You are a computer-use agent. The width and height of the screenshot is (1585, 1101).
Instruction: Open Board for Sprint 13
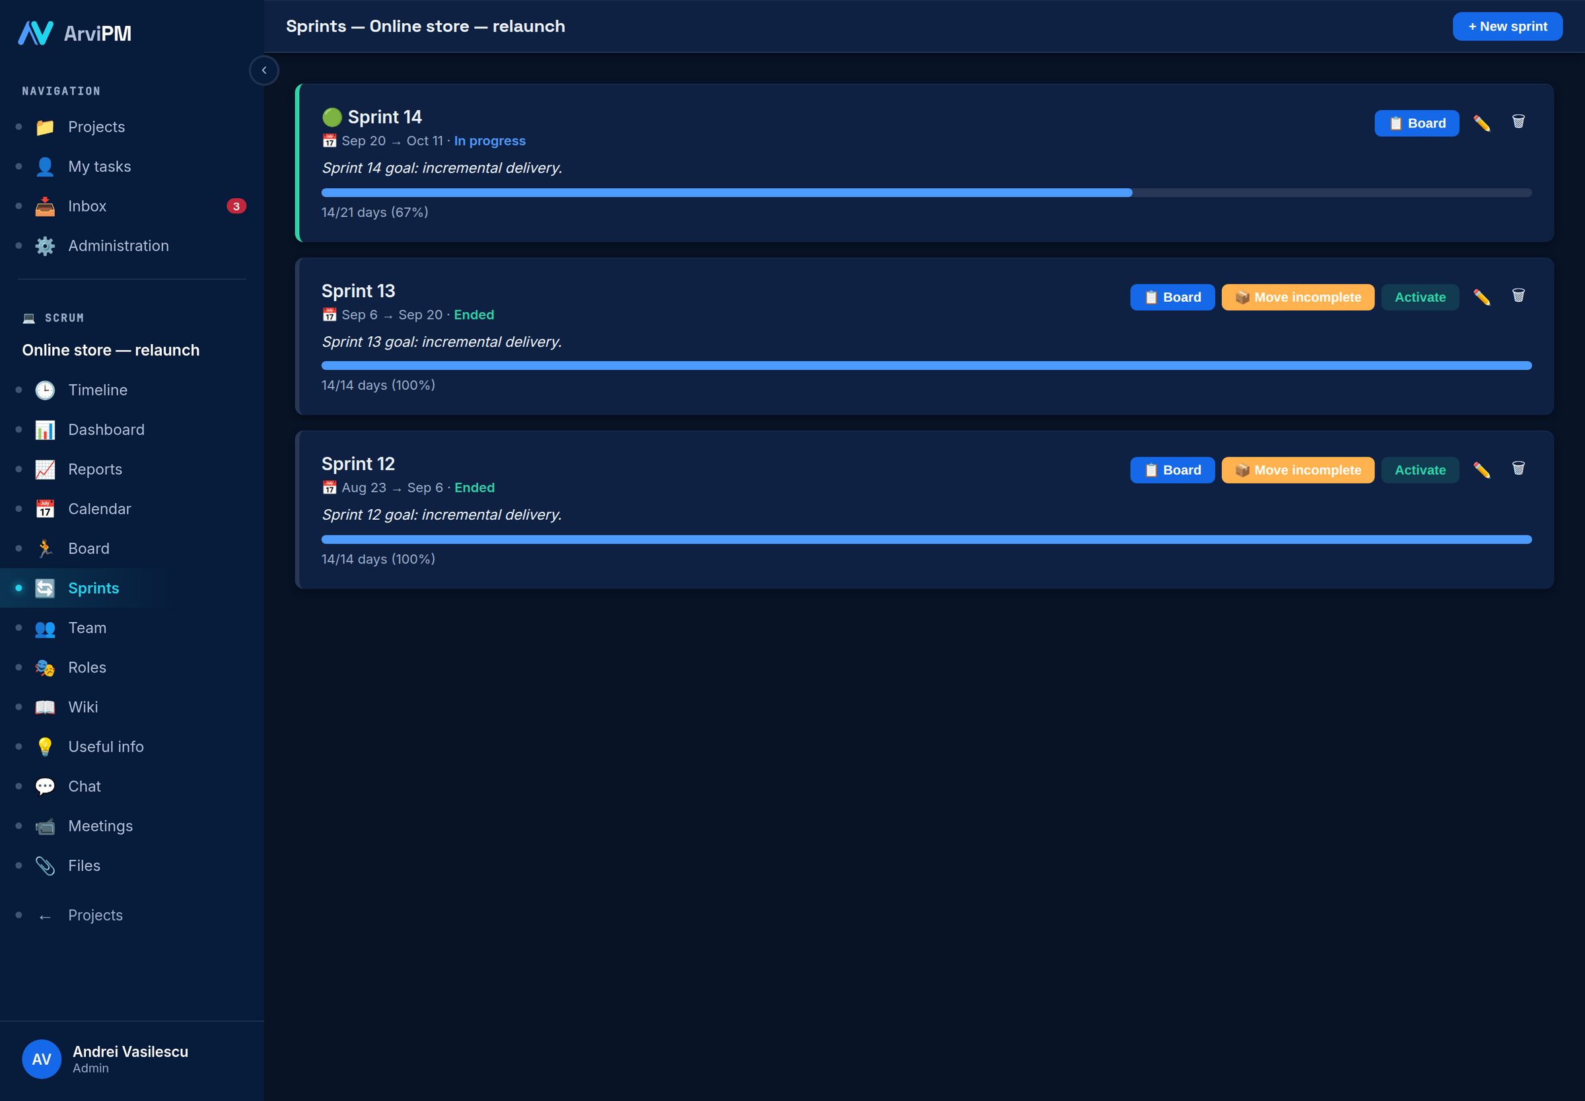click(1172, 297)
